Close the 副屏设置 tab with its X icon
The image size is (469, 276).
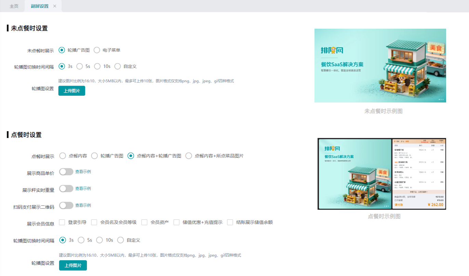[55, 6]
